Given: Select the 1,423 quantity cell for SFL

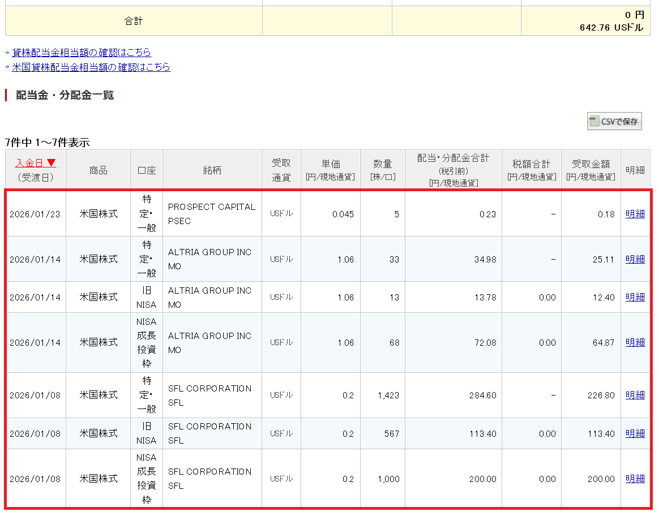Looking at the screenshot, I should coord(388,395).
